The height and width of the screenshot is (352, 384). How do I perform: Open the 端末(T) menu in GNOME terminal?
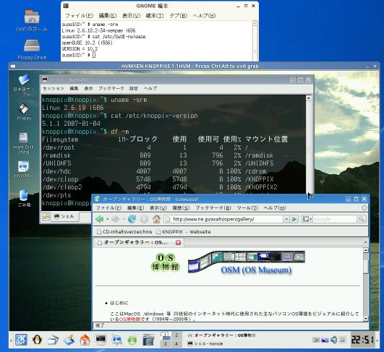(154, 16)
